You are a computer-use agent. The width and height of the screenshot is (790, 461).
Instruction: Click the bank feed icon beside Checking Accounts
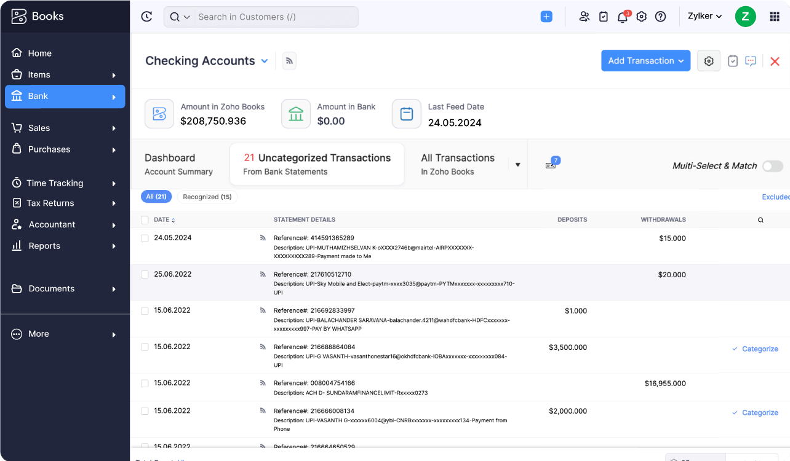[x=289, y=61]
